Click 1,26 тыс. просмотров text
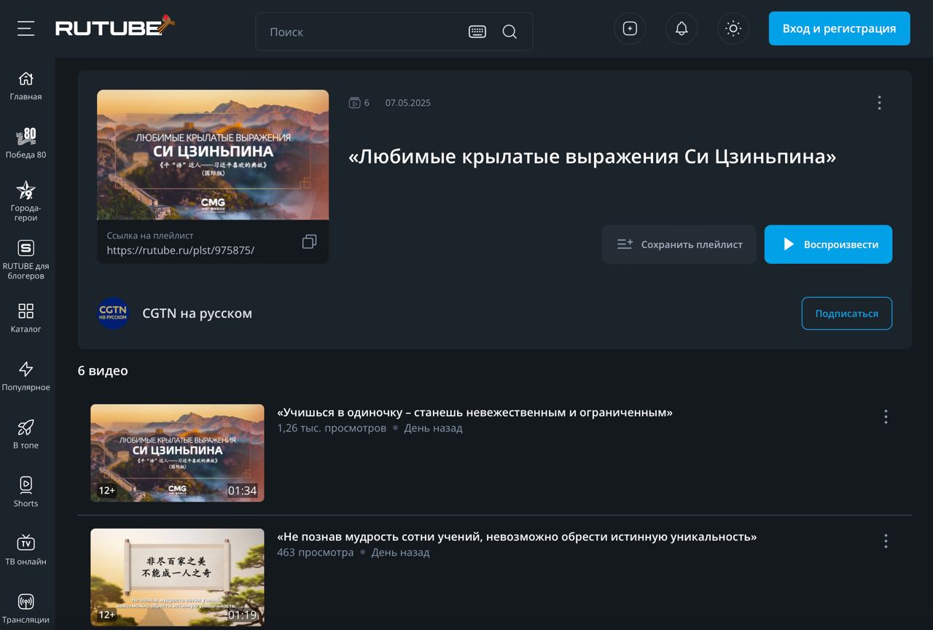 point(332,428)
